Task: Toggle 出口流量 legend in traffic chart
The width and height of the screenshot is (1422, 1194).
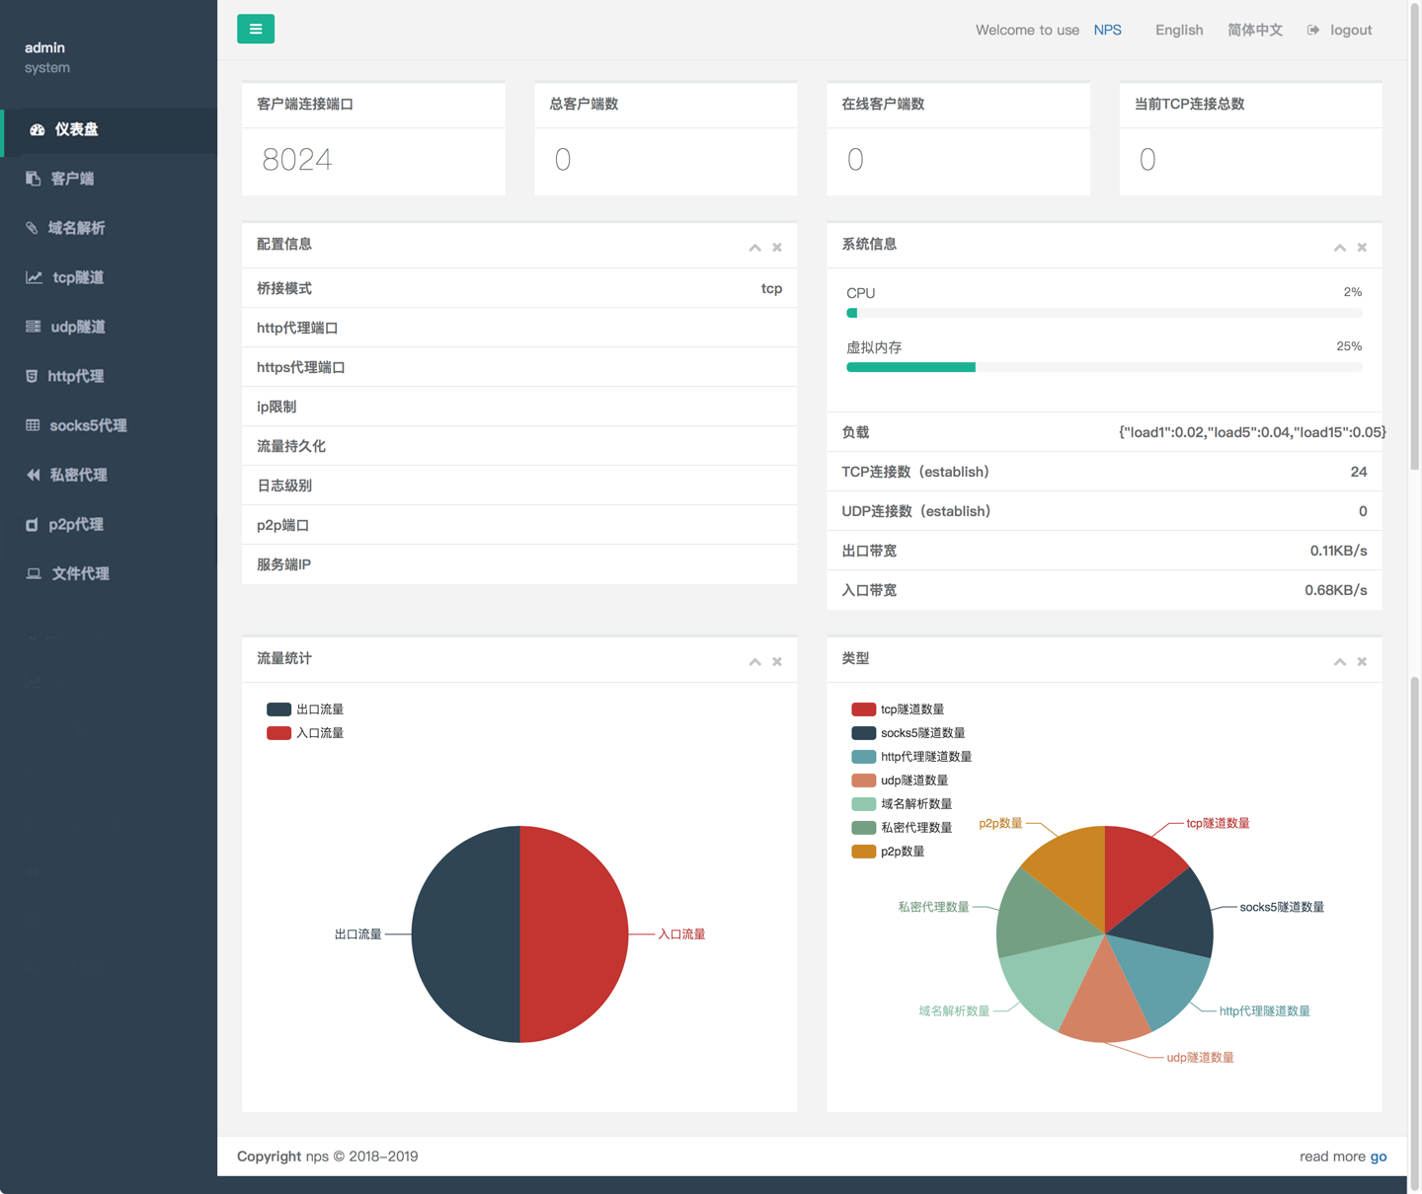Action: [x=306, y=709]
